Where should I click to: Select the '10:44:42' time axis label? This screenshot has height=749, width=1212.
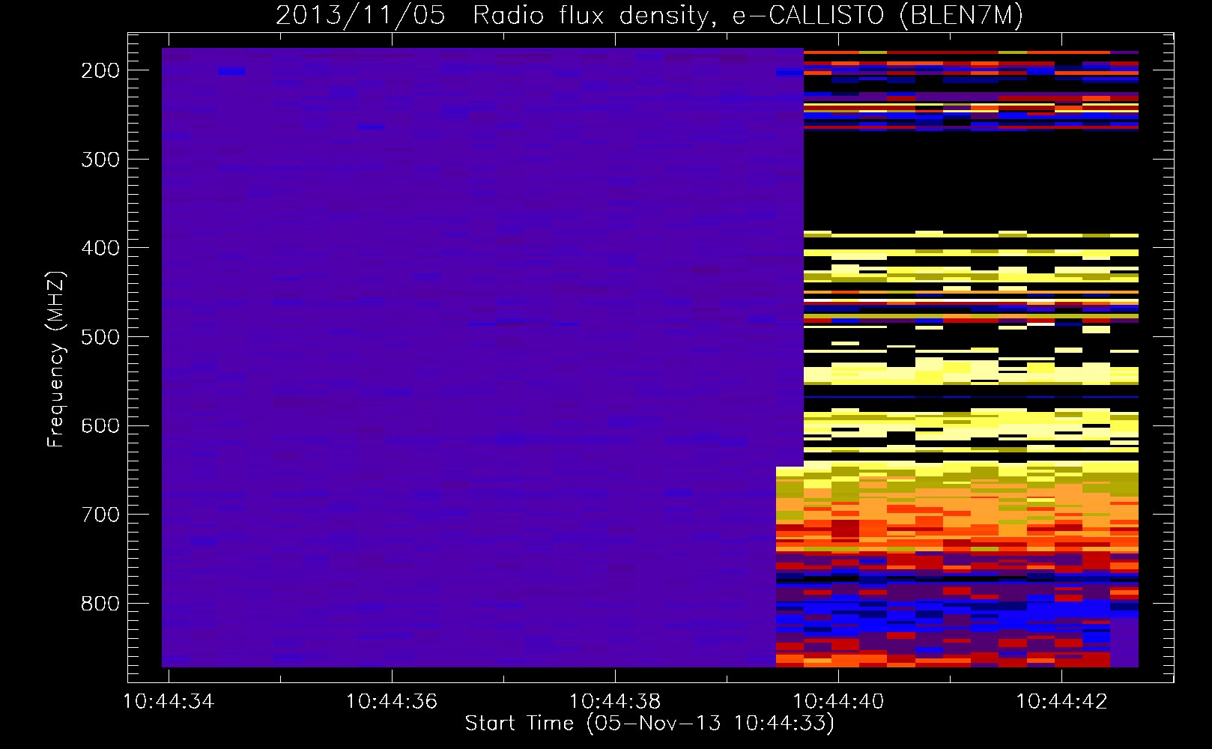pos(1061,701)
